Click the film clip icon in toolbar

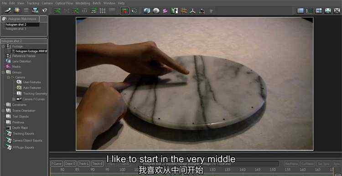point(17,10)
